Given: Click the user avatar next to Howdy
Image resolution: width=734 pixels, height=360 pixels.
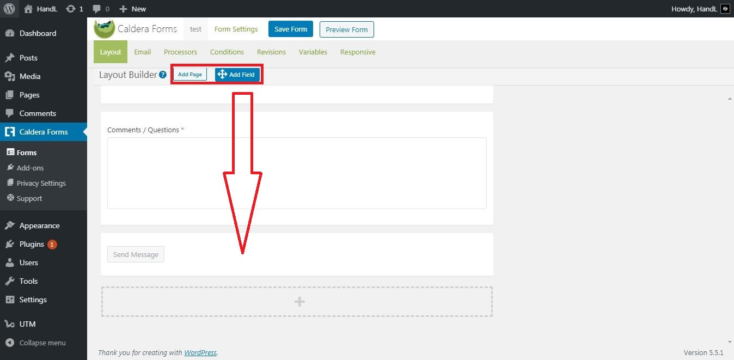Looking at the screenshot, I should coord(725,9).
